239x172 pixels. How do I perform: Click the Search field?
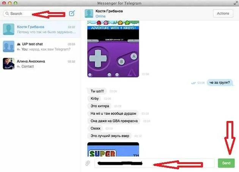[33, 14]
